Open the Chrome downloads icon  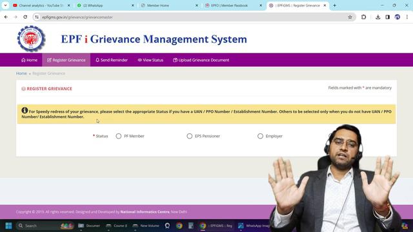point(378,17)
